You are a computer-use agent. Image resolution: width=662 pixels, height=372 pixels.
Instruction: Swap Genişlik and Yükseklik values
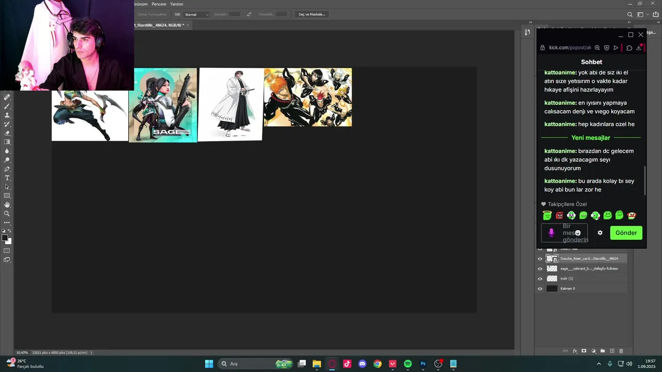click(249, 14)
